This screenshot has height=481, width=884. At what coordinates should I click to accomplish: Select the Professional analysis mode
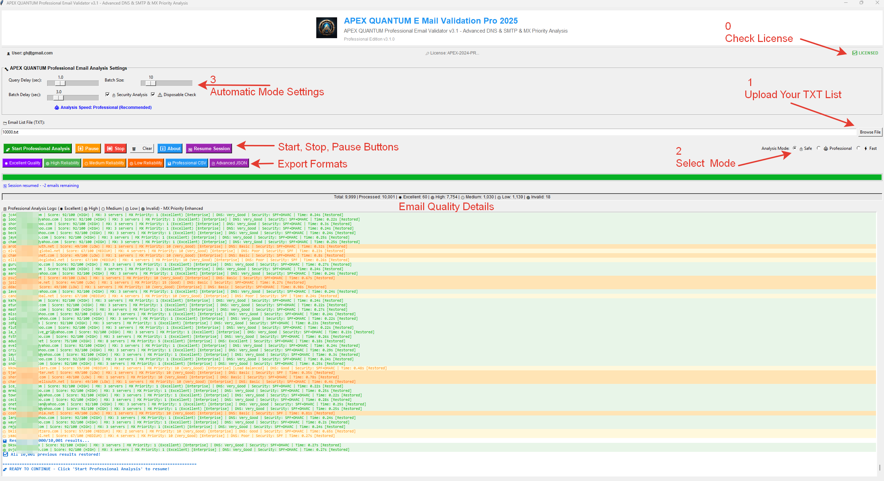tap(818, 148)
